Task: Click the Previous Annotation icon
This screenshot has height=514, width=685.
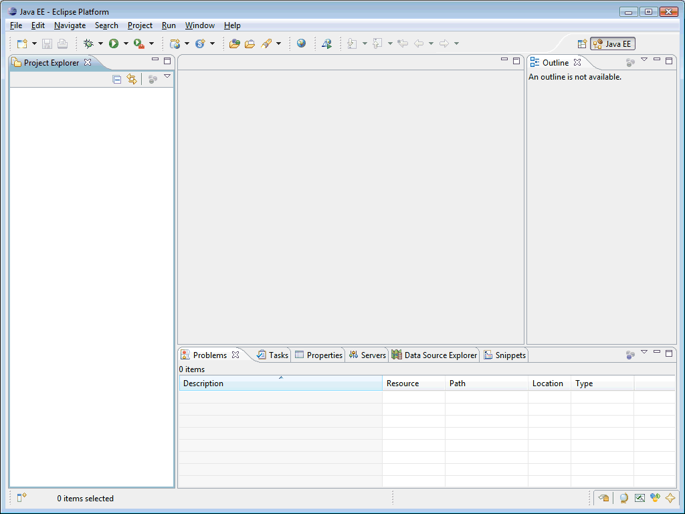Action: pos(377,44)
